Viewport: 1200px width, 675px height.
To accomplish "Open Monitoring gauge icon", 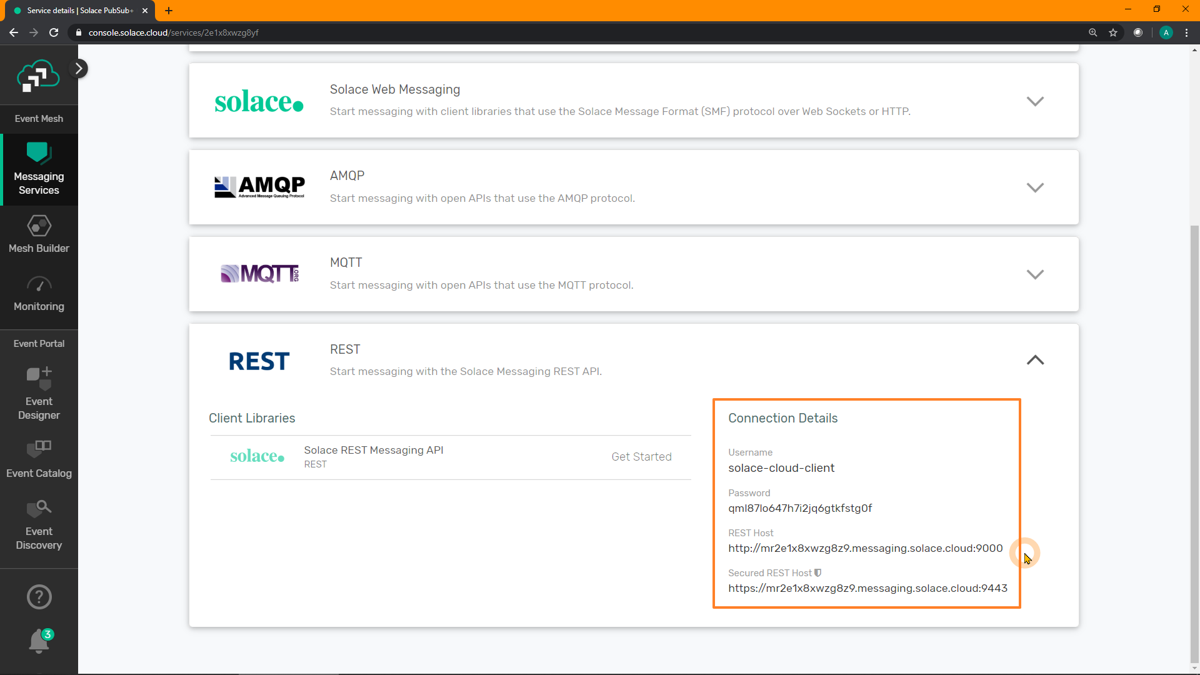I will (x=39, y=286).
